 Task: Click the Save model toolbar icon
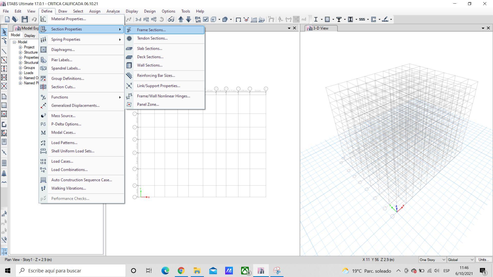point(25,19)
